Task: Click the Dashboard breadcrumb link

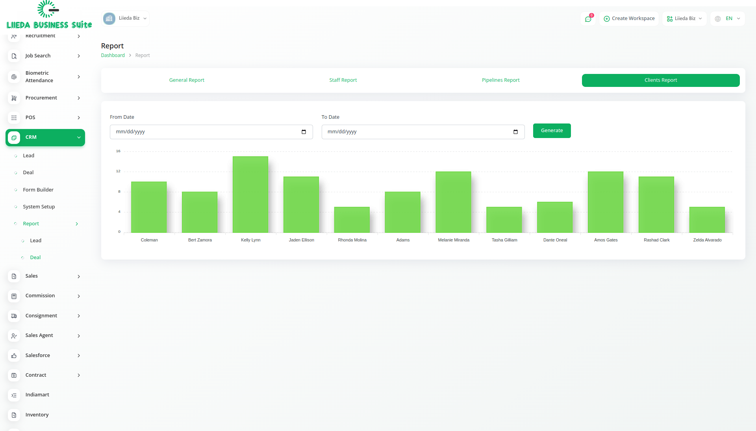Action: (x=113, y=55)
